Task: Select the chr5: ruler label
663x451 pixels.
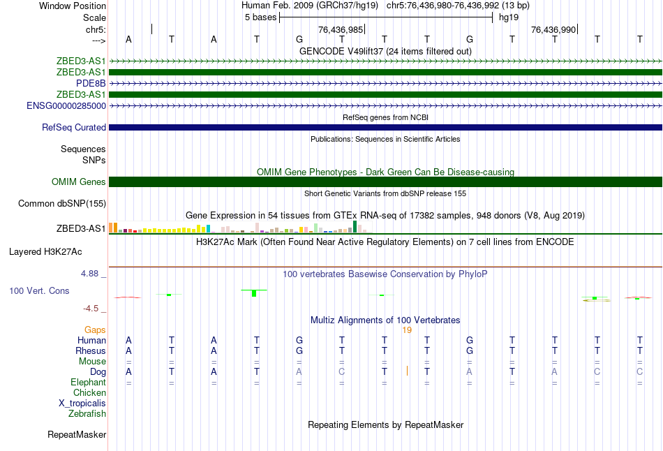Action: coord(96,29)
